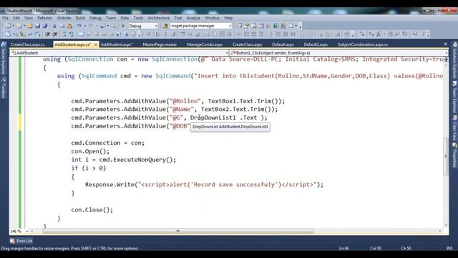Switch to the SubjectCombination.aspx.cs tab

(363, 44)
